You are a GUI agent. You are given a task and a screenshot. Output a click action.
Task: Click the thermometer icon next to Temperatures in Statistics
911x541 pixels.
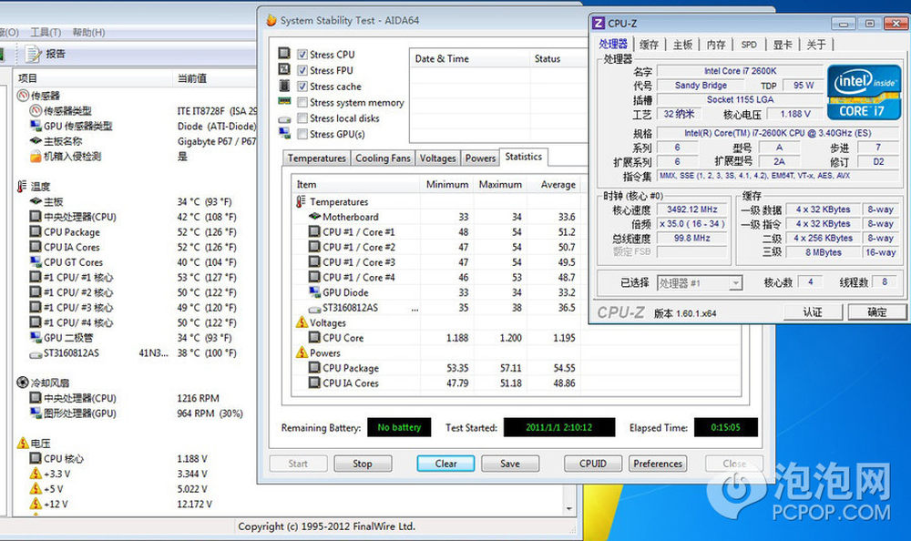click(x=301, y=201)
